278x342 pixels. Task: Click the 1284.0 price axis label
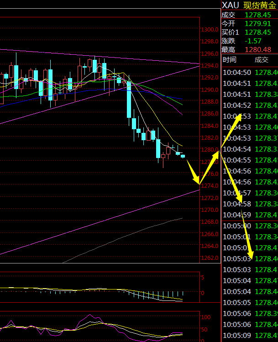tap(210, 126)
